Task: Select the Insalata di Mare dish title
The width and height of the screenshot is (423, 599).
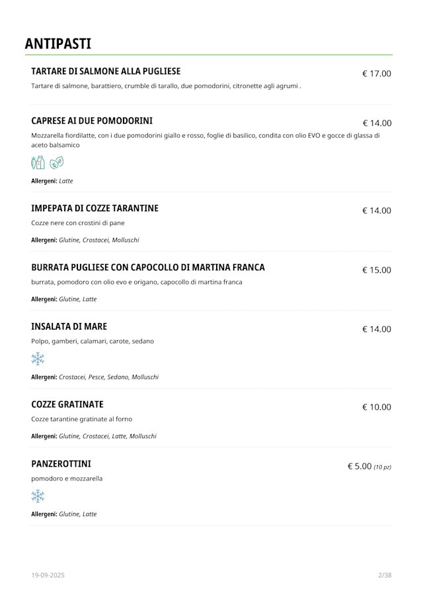Action: (x=69, y=327)
